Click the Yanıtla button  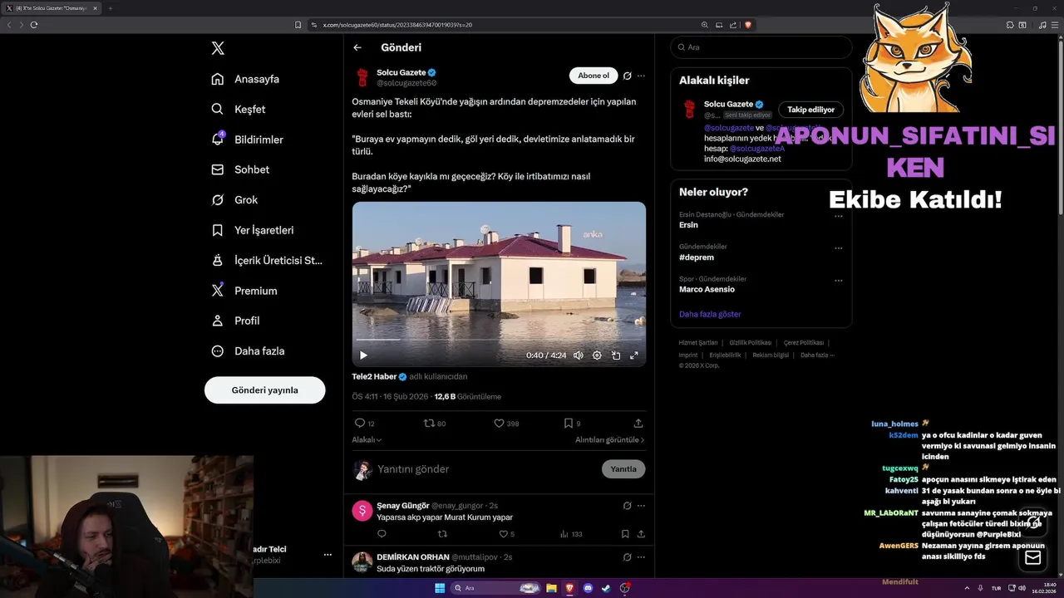point(623,469)
